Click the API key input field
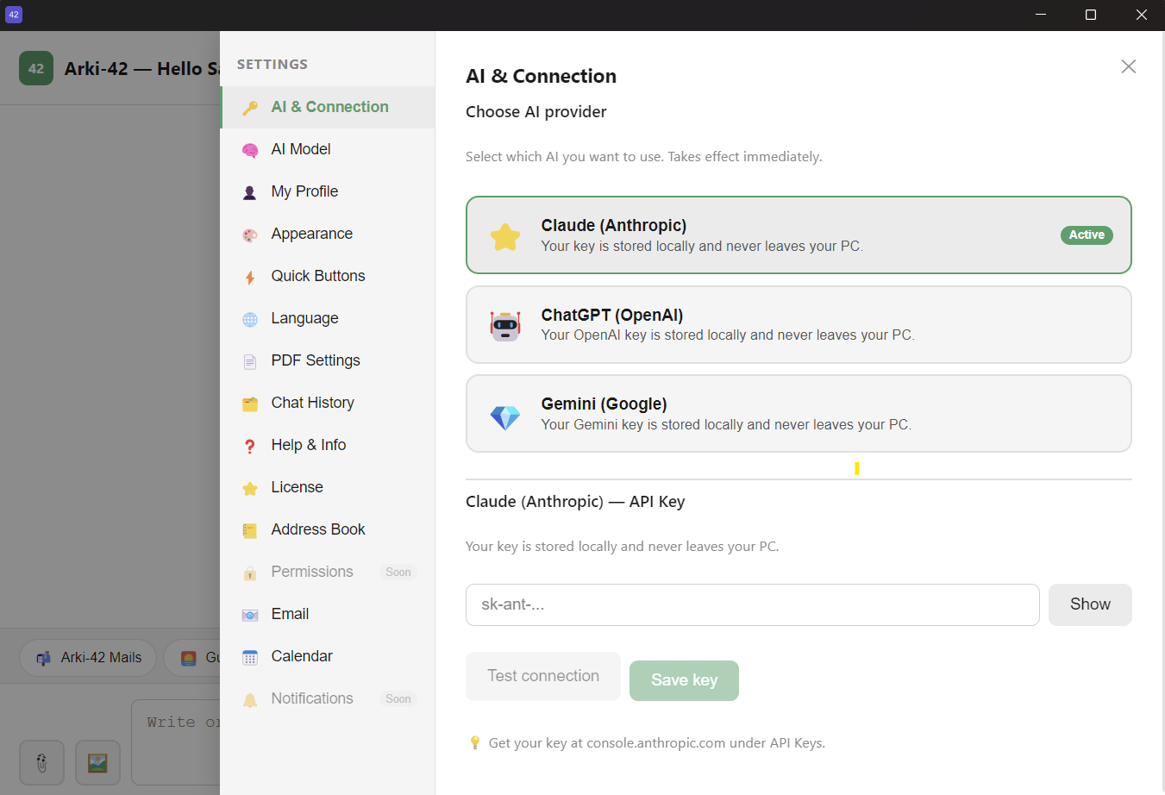 click(752, 604)
